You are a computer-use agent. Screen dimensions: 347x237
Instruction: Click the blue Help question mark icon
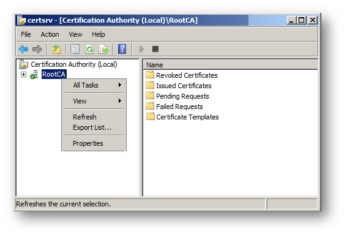click(x=122, y=49)
